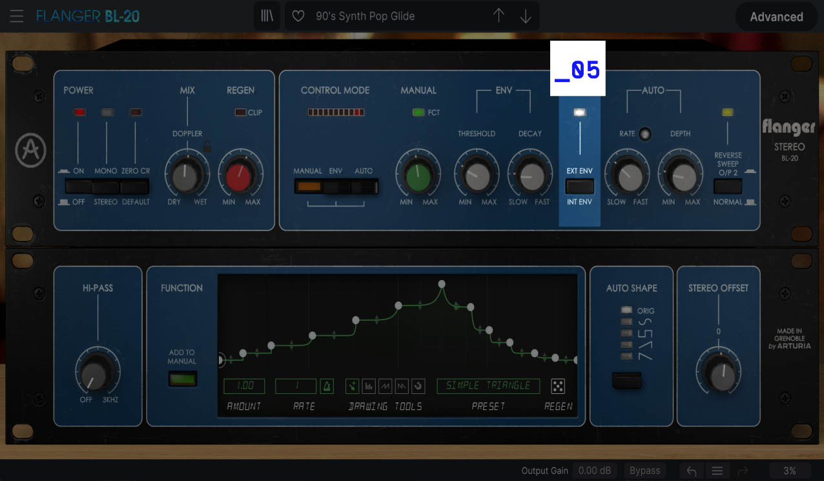Open the undo history list menu
824x481 pixels.
(x=717, y=471)
